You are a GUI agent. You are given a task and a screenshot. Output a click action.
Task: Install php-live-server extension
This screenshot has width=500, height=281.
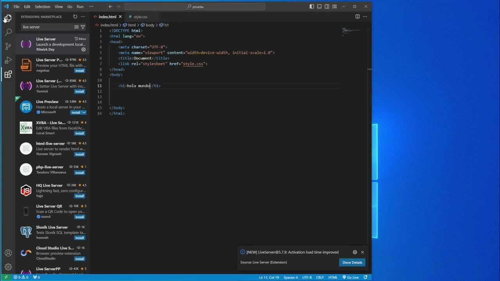[80, 173]
